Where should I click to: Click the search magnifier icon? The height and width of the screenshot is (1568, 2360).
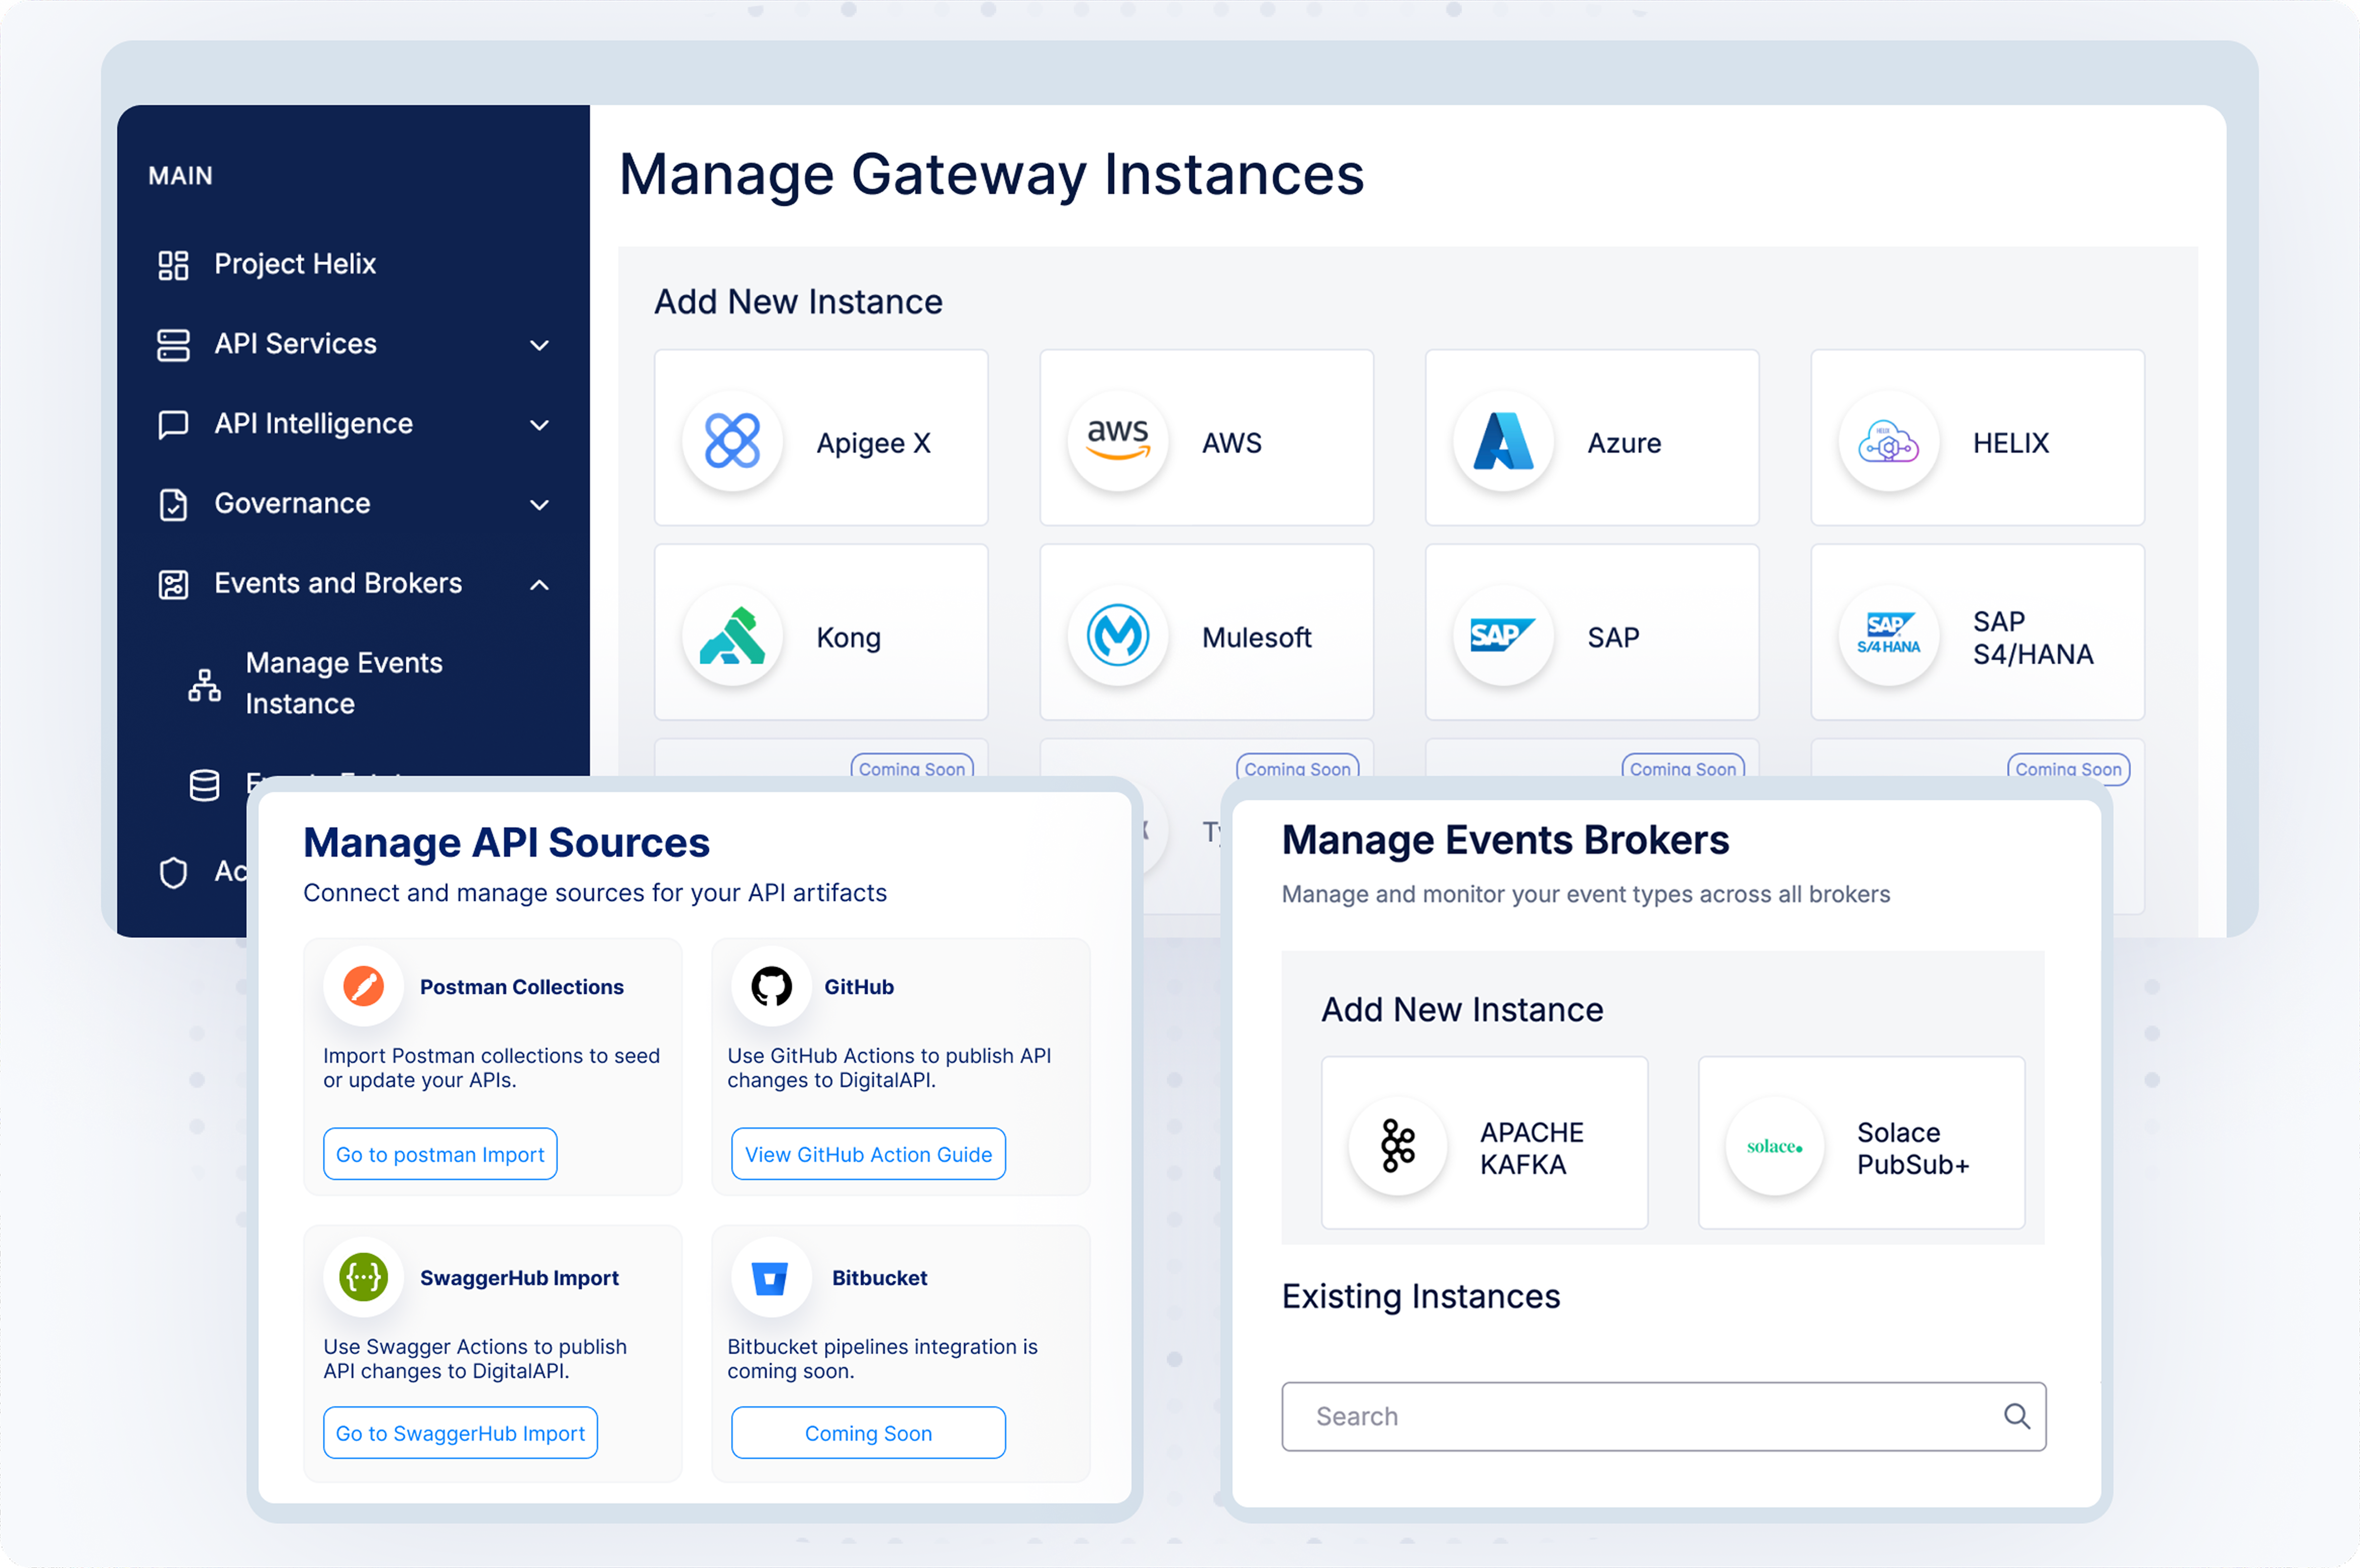(2016, 1416)
